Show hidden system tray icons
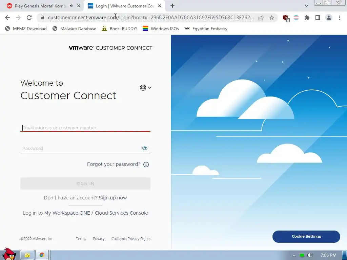The width and height of the screenshot is (347, 260). (x=293, y=255)
